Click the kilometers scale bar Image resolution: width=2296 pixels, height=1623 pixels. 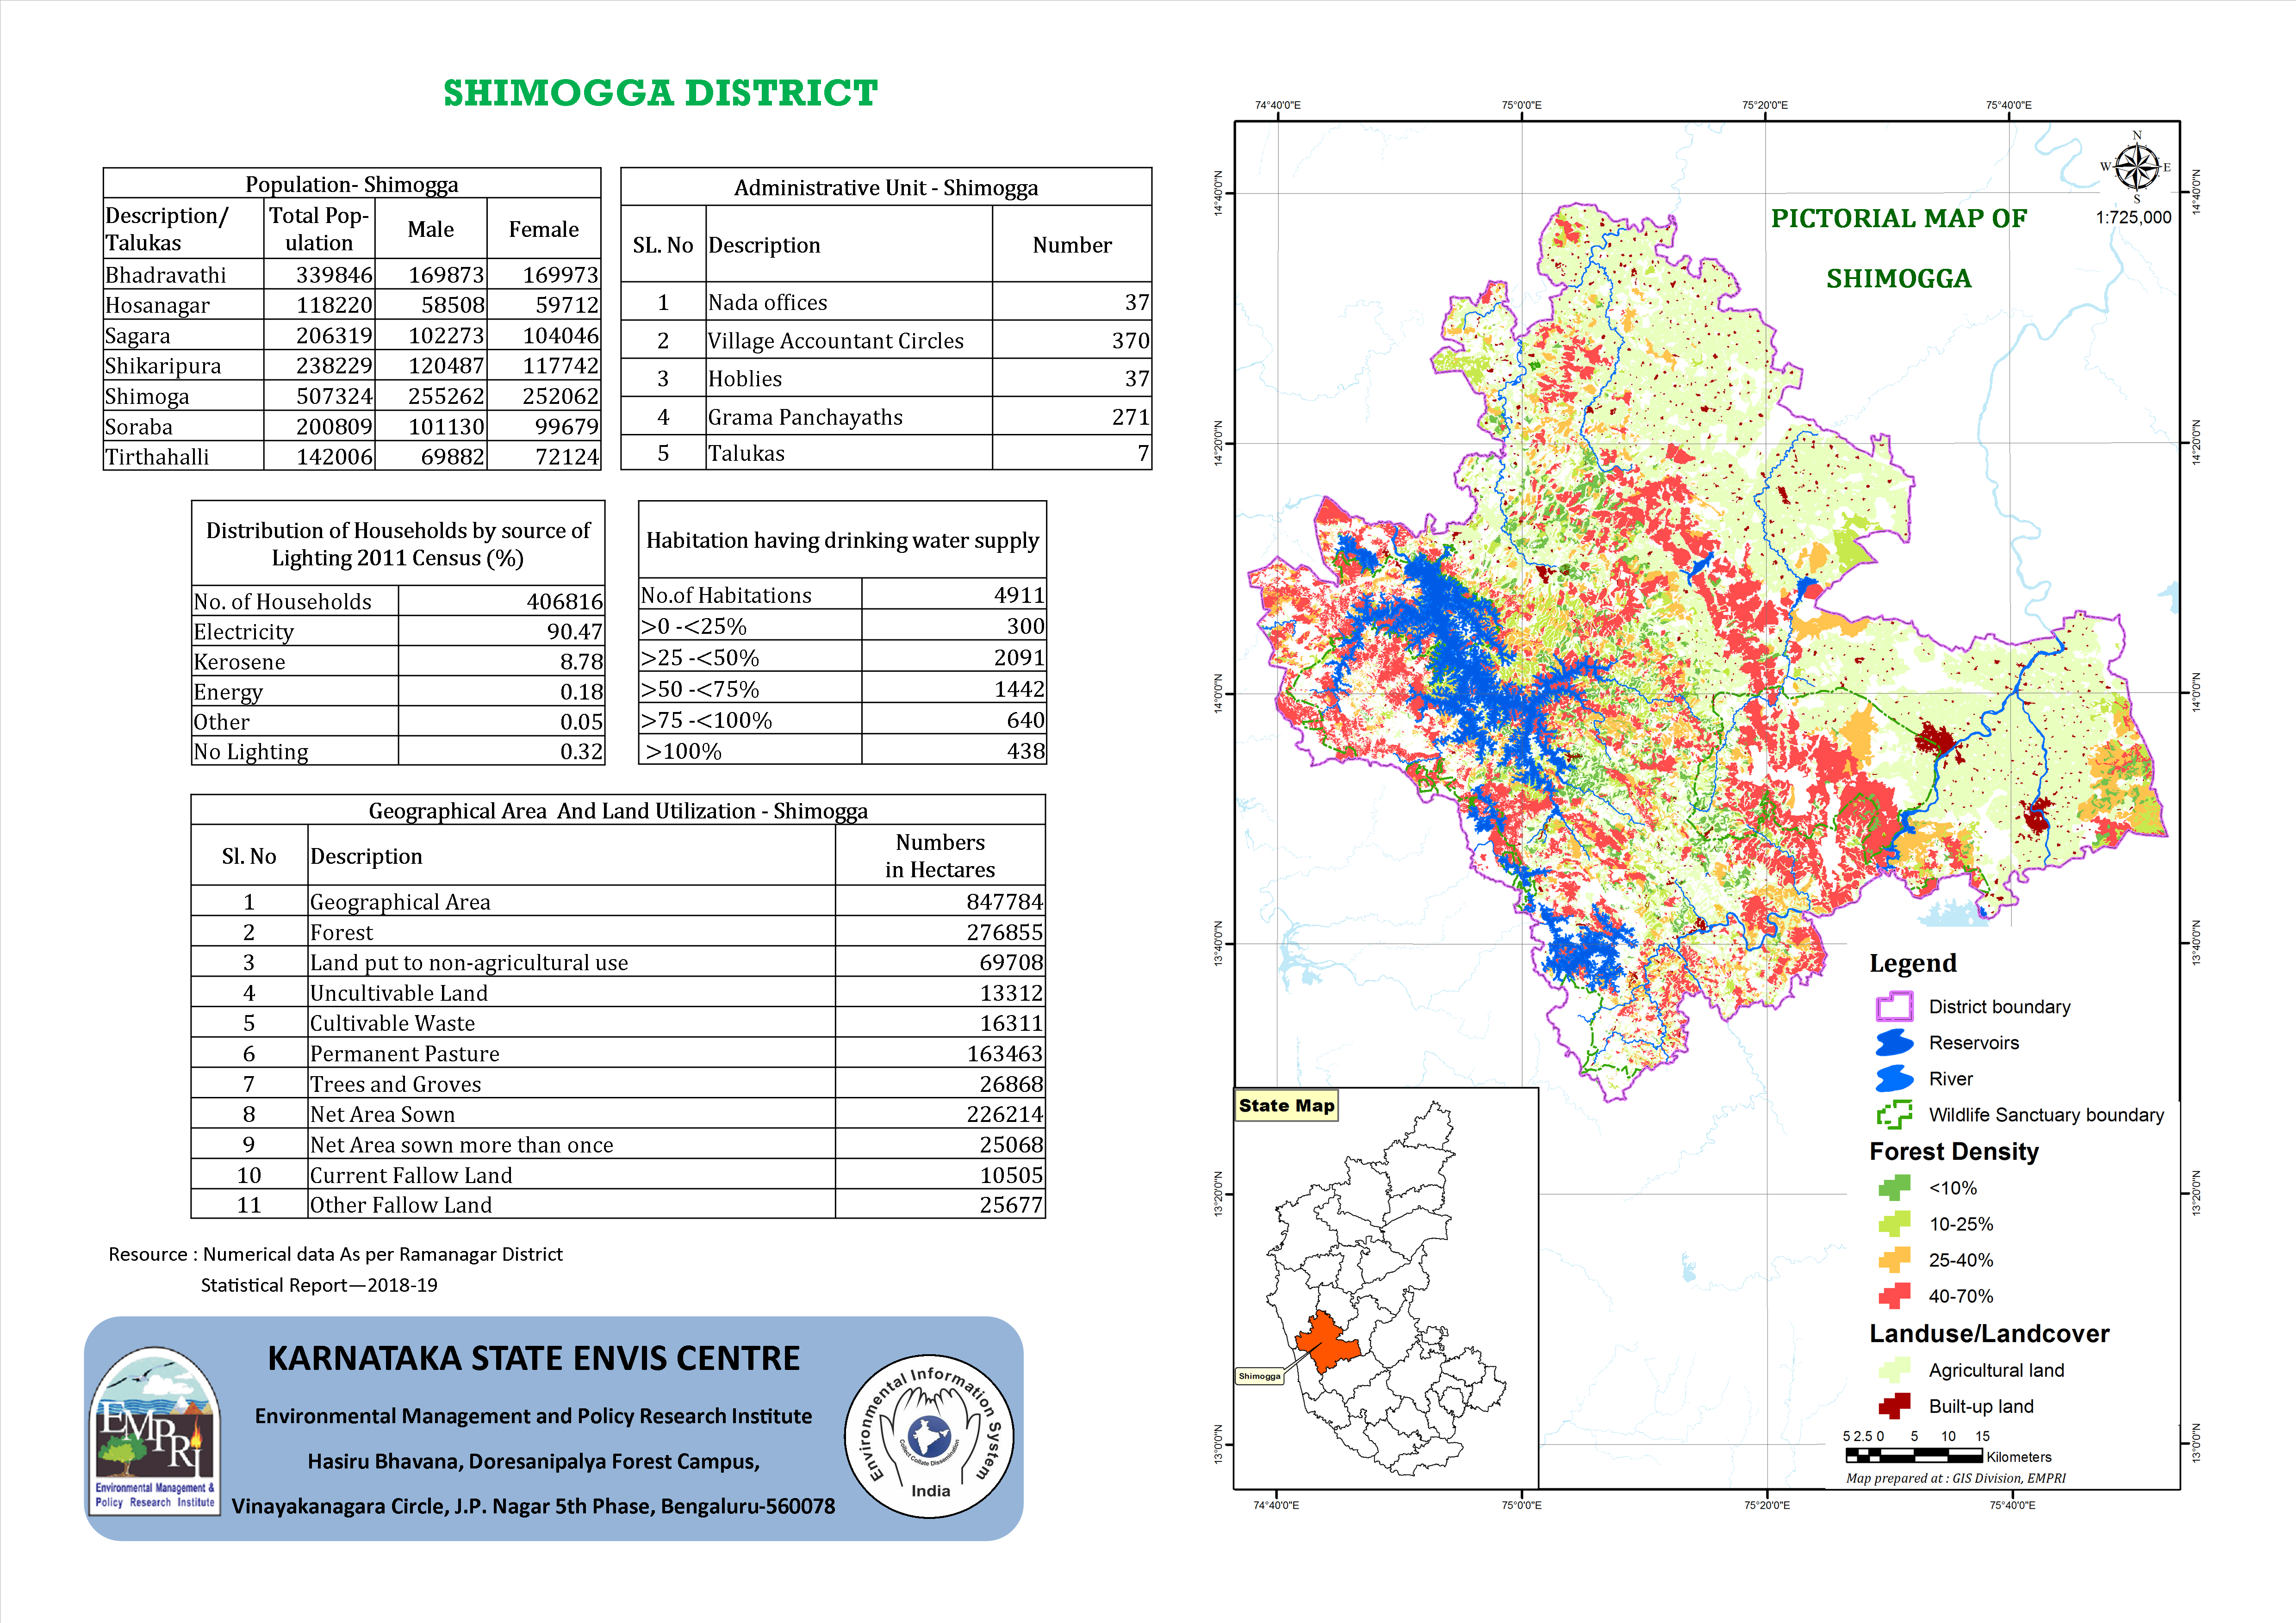point(1914,1455)
